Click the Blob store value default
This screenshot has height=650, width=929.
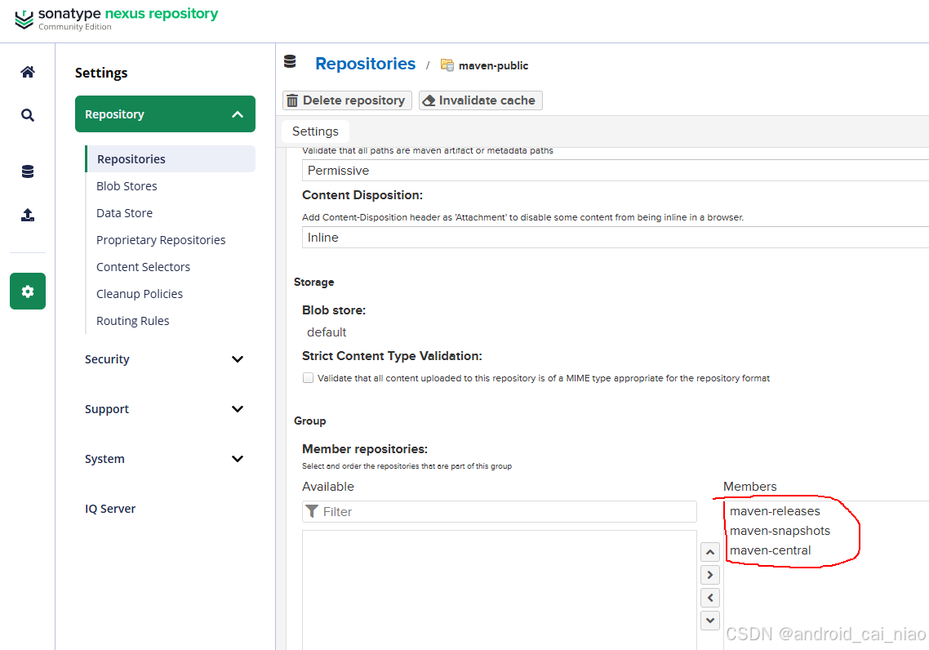(327, 332)
